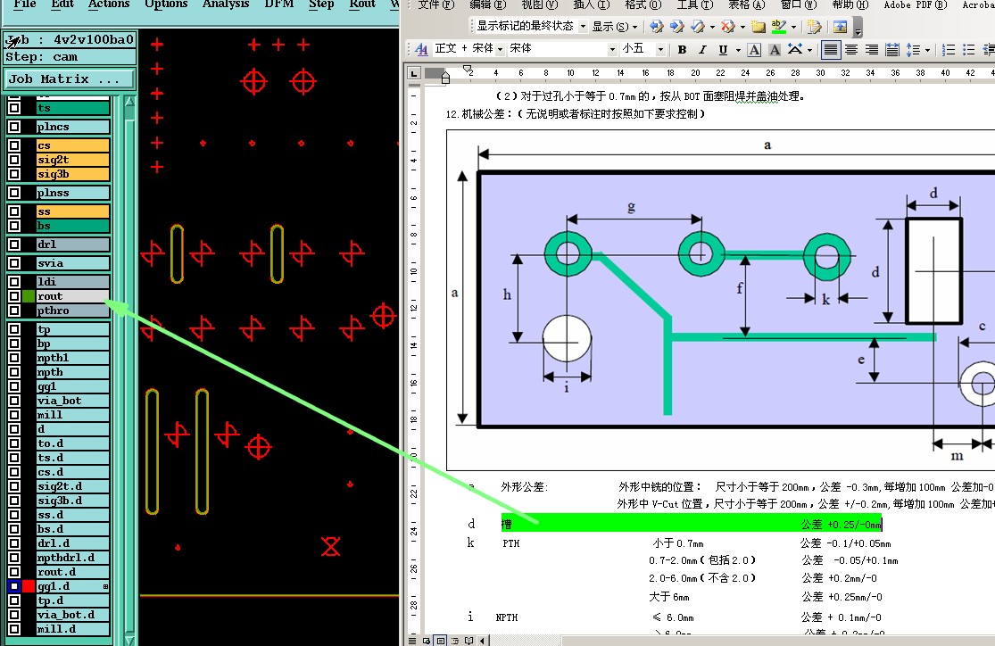Viewport: 995px width, 646px height.
Task: Apply character border A icon
Action: tap(754, 49)
